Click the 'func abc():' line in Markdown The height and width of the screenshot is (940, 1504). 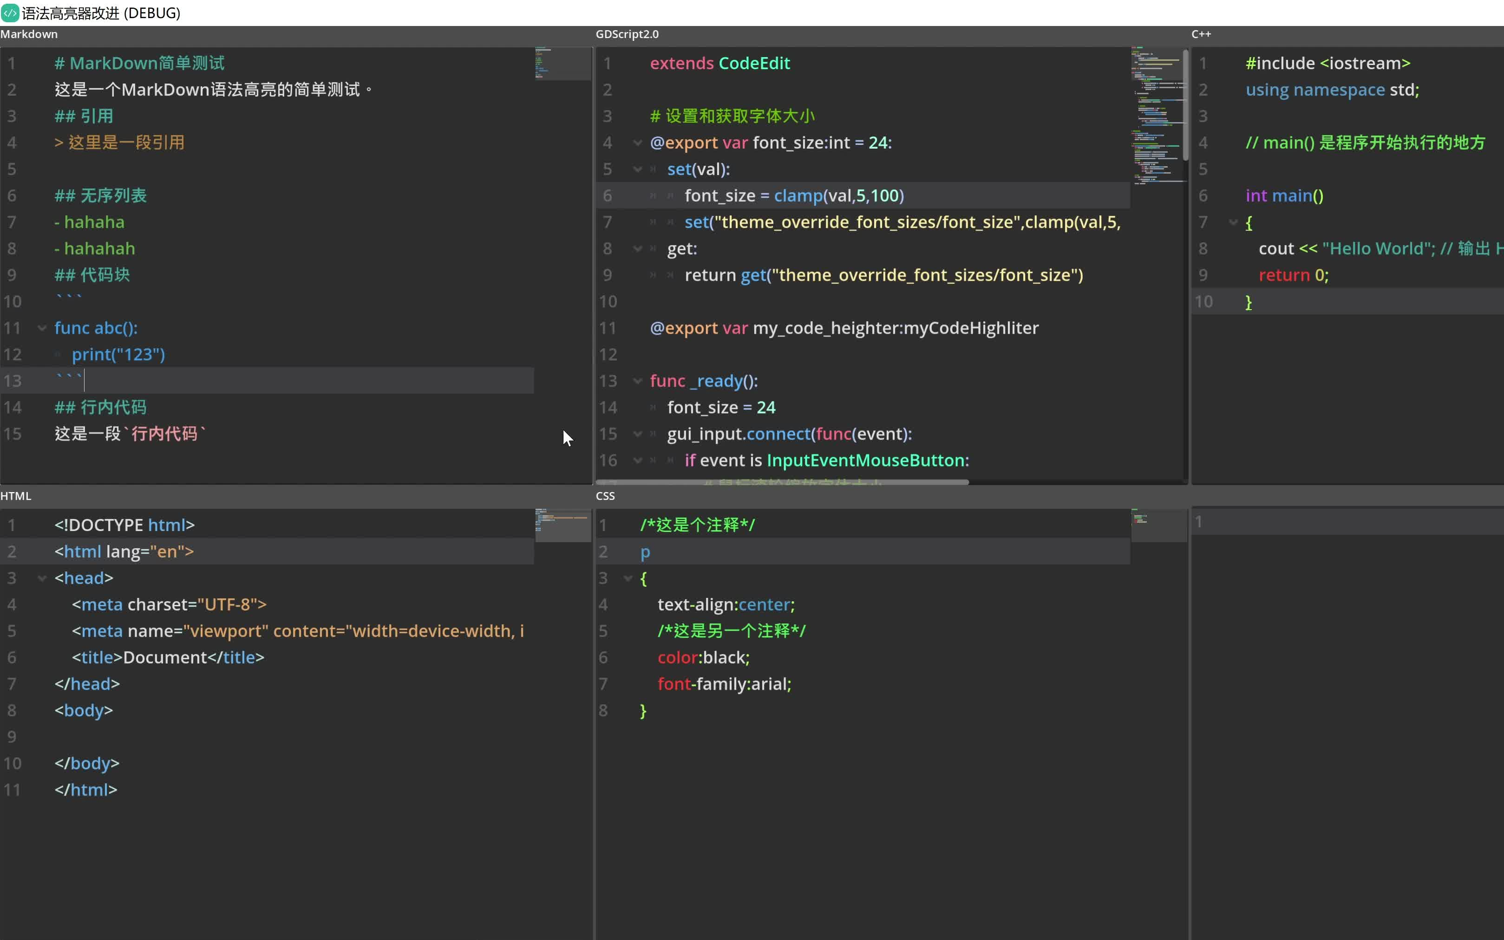pyautogui.click(x=96, y=328)
